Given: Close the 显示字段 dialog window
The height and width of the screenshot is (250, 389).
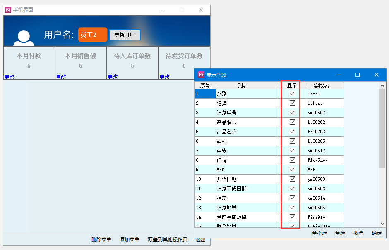Looking at the screenshot, I should pos(376,75).
